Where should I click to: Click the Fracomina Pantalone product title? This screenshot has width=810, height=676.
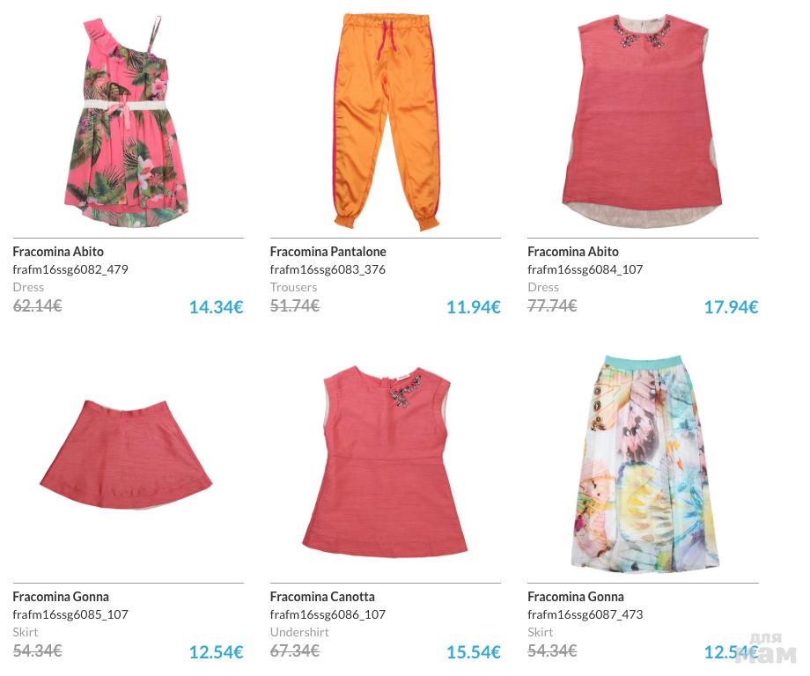[x=328, y=252]
